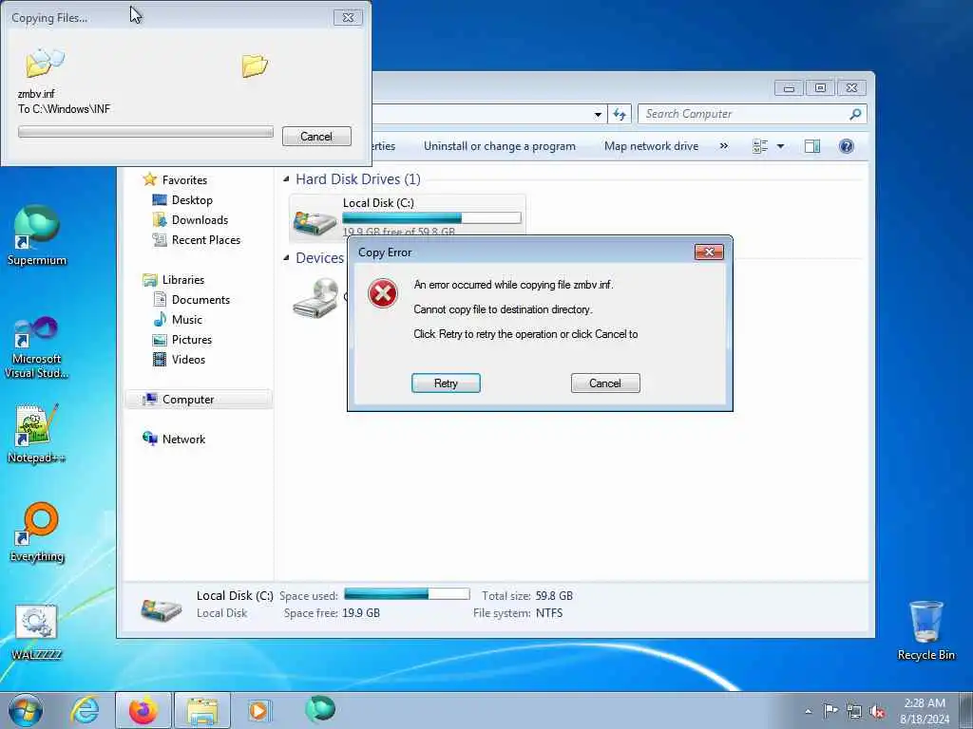Click the search magnifier icon
The height and width of the screenshot is (729, 973).
tap(856, 114)
